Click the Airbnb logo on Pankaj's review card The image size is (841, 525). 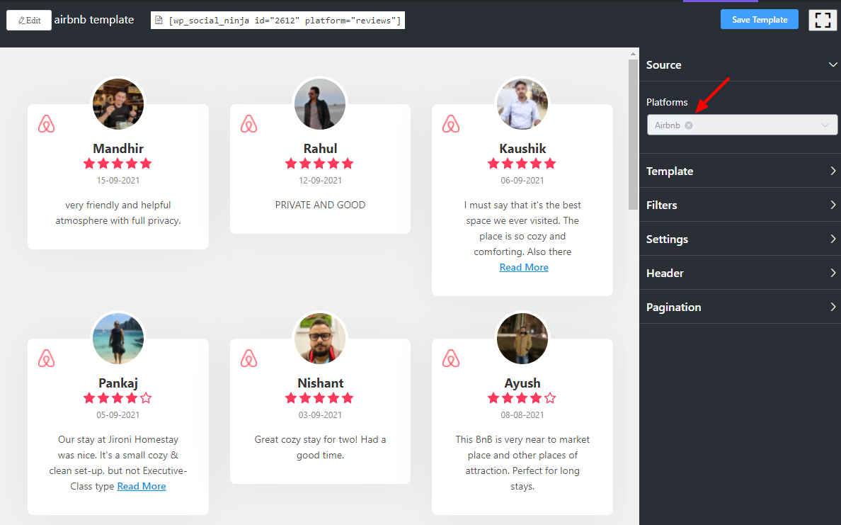pyautogui.click(x=47, y=358)
